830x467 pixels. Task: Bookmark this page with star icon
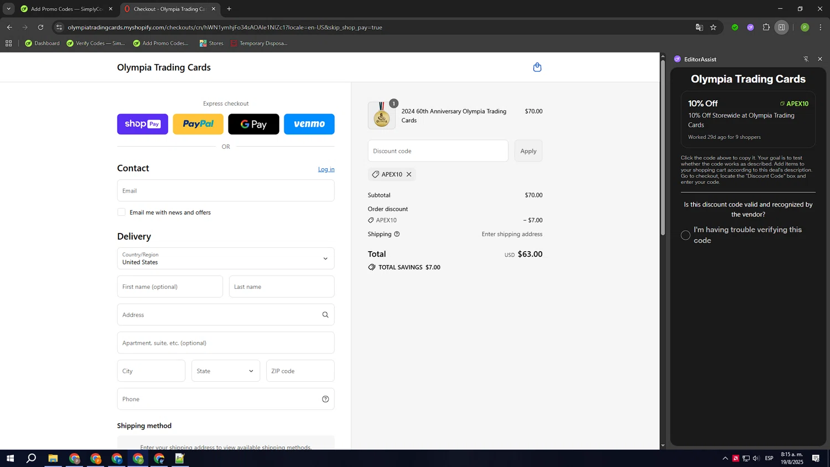(713, 27)
